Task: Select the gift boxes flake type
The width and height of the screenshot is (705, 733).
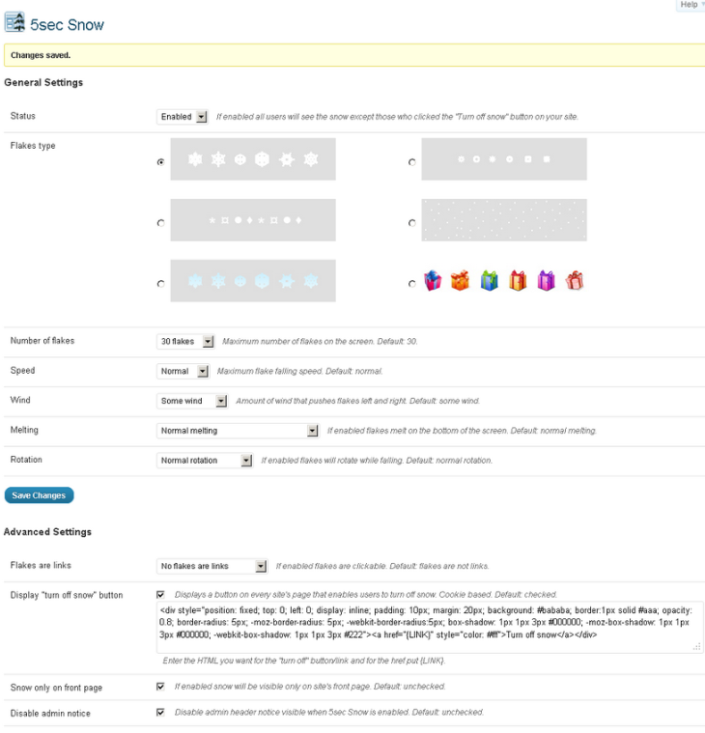Action: click(411, 284)
